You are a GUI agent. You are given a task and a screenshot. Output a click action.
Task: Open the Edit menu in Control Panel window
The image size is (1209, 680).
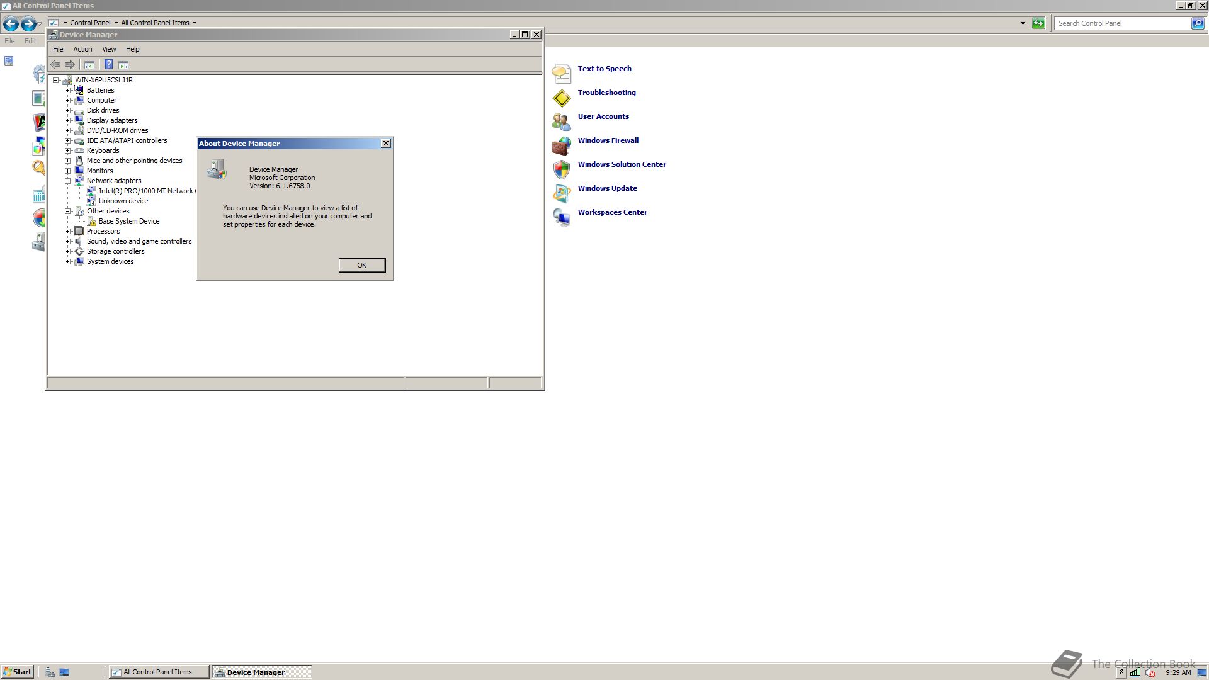point(30,41)
